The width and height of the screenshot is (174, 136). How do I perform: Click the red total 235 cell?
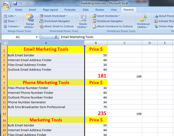click(x=96, y=113)
